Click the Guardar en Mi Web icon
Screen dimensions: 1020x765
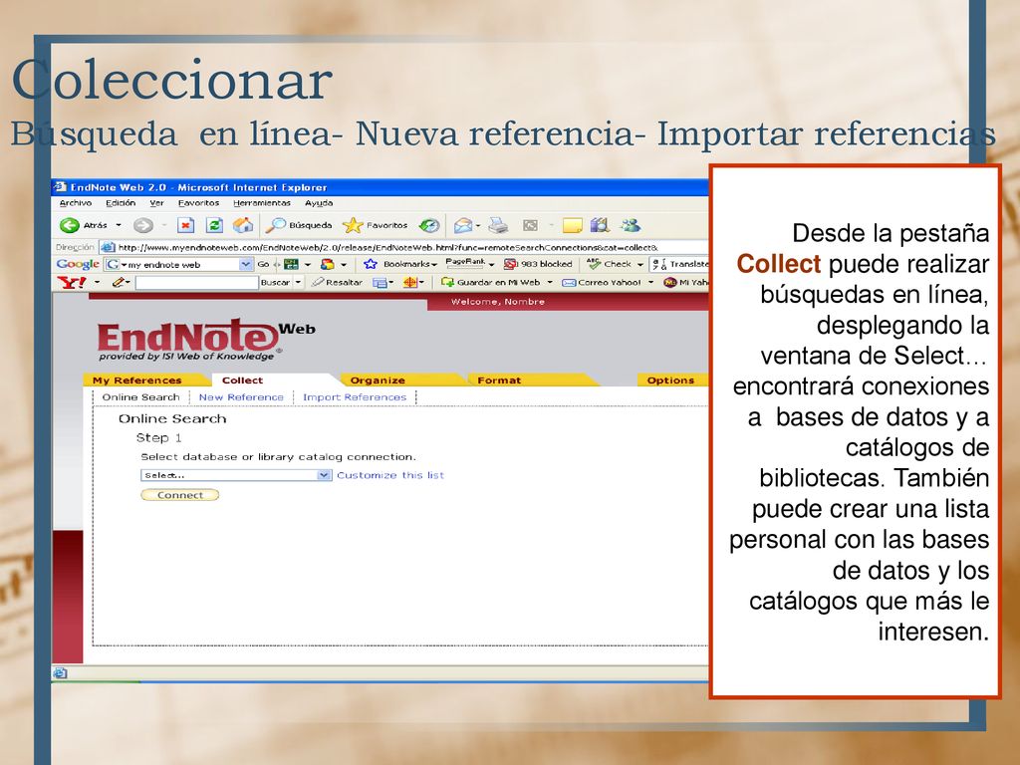coord(447,282)
